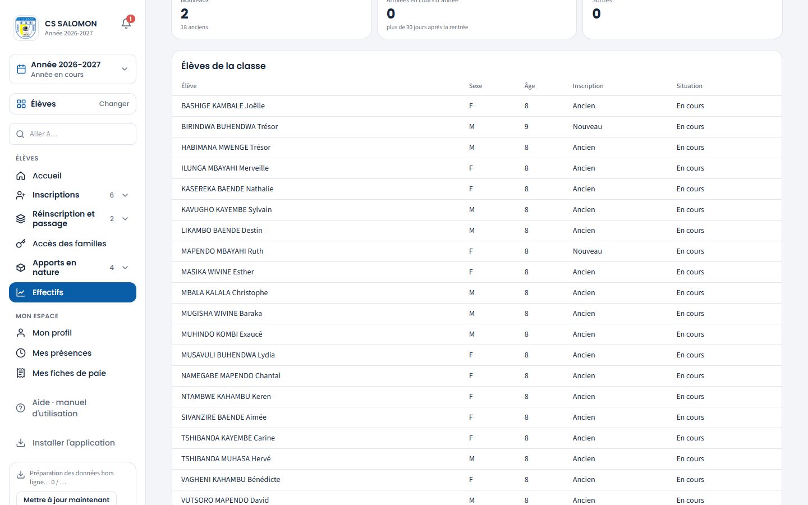Click the Mon profil person icon
The width and height of the screenshot is (808, 505).
tap(21, 333)
